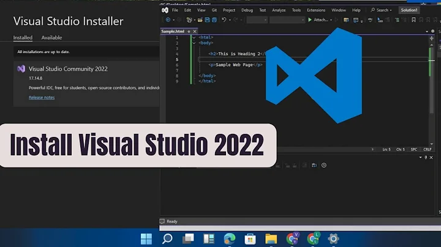441x247 pixels.
Task: Click the Navigate Backward toolbar icon
Action: 168,20
